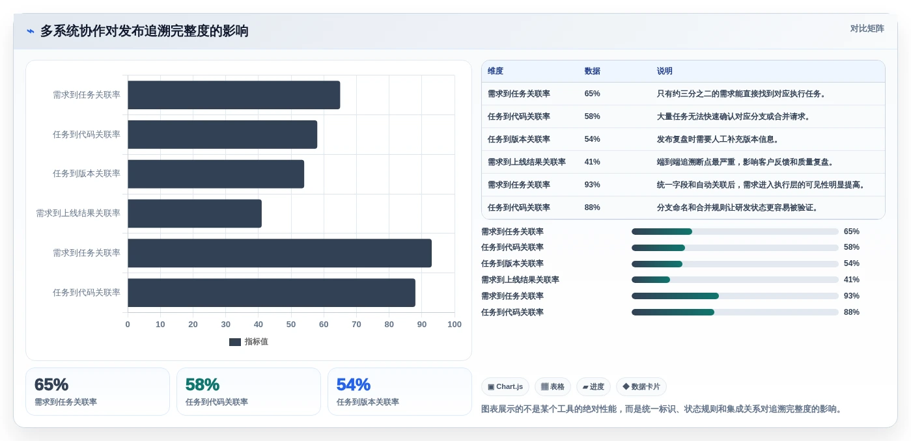Click the lightning icon beside the page title
This screenshot has width=911, height=441.
click(x=31, y=31)
